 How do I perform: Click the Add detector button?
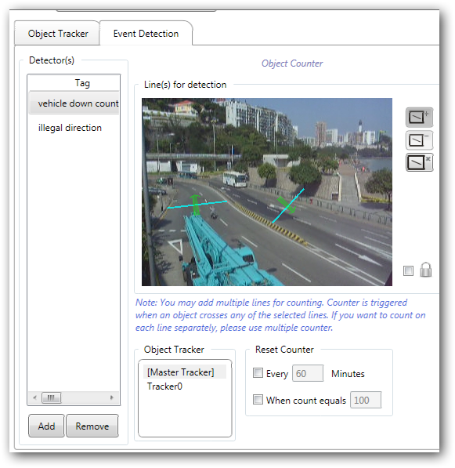pos(46,426)
